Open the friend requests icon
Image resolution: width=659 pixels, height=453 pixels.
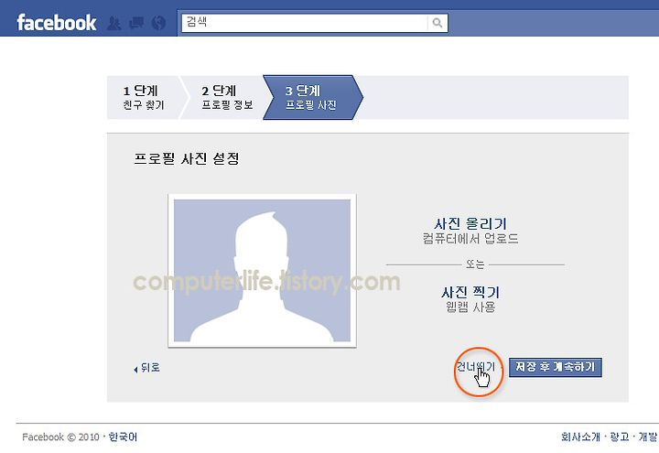point(113,23)
